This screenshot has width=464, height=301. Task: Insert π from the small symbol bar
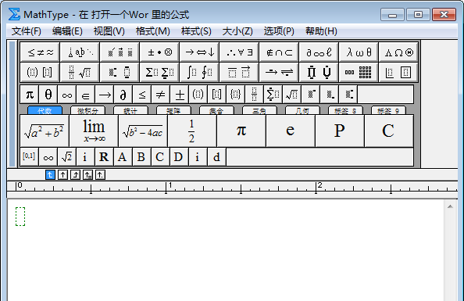[30, 95]
